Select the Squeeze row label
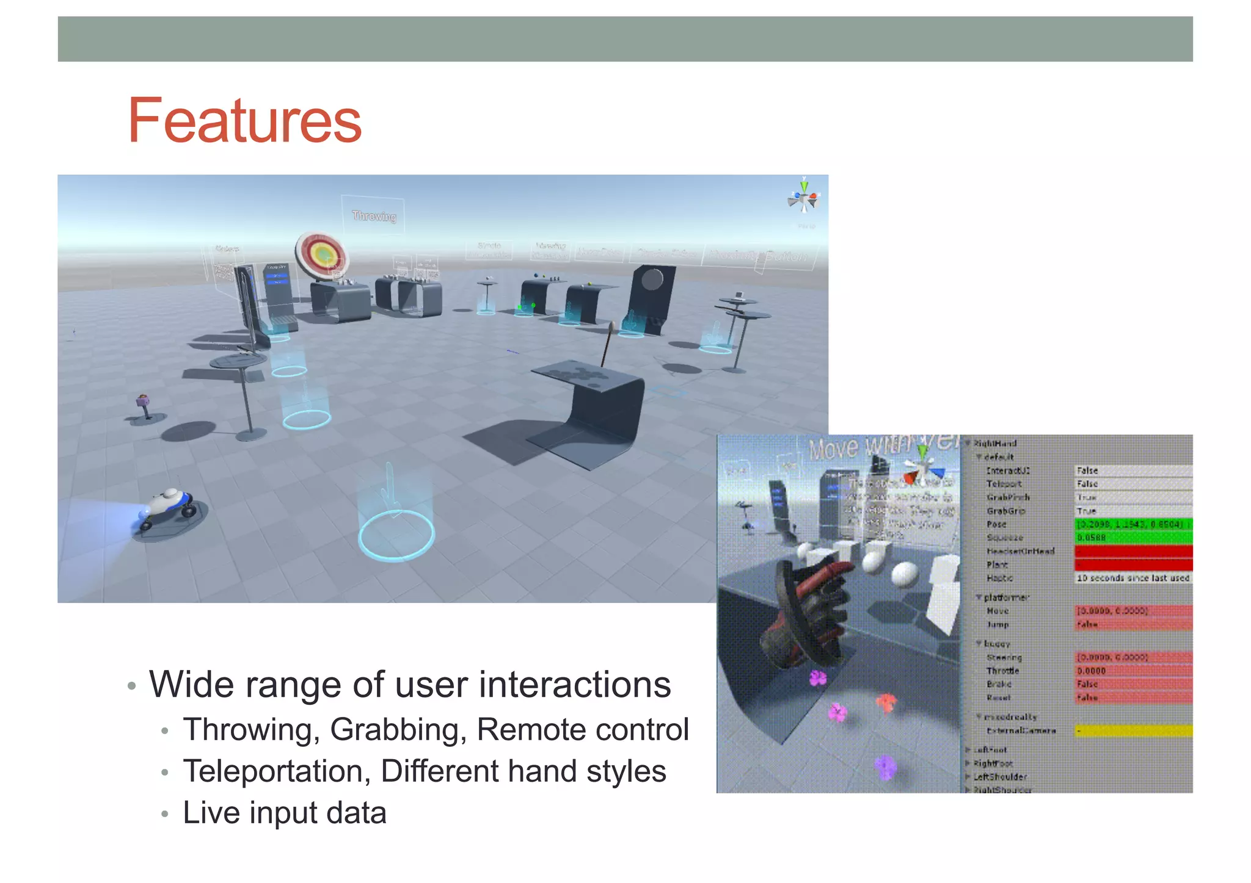 [x=1005, y=538]
